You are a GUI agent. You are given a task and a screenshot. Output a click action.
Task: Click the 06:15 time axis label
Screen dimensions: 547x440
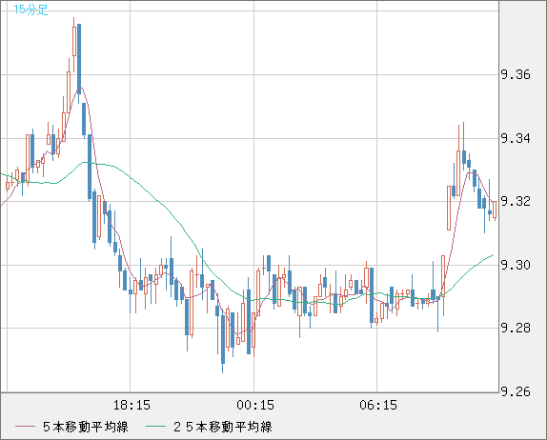[378, 405]
